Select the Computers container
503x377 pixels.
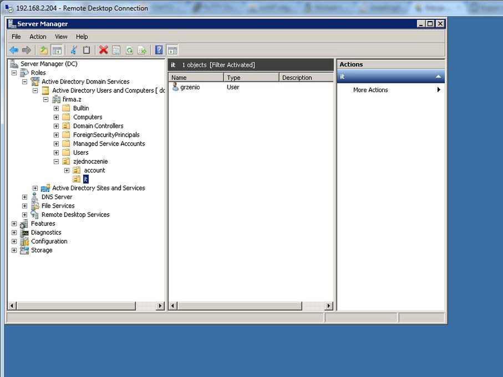(x=88, y=117)
